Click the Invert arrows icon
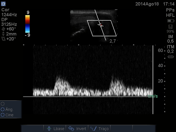The width and height of the screenshot is (176, 132). (x=71, y=128)
